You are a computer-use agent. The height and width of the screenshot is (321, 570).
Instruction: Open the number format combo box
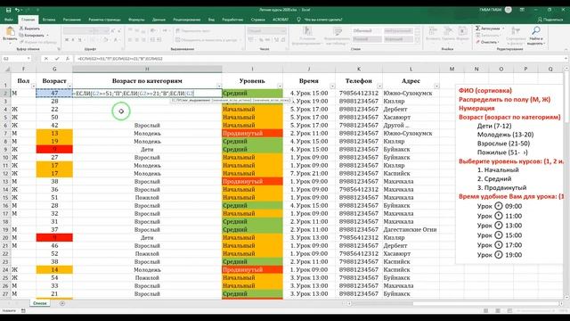click(x=266, y=31)
